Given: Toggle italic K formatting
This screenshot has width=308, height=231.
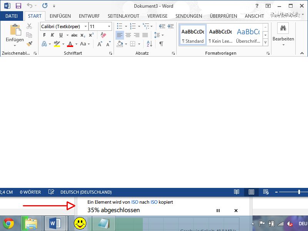Looking at the screenshot, I should (x=52, y=35).
